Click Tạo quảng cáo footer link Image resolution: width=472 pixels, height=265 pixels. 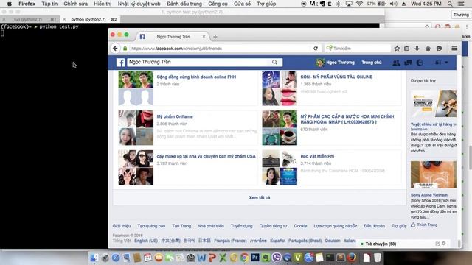click(151, 226)
